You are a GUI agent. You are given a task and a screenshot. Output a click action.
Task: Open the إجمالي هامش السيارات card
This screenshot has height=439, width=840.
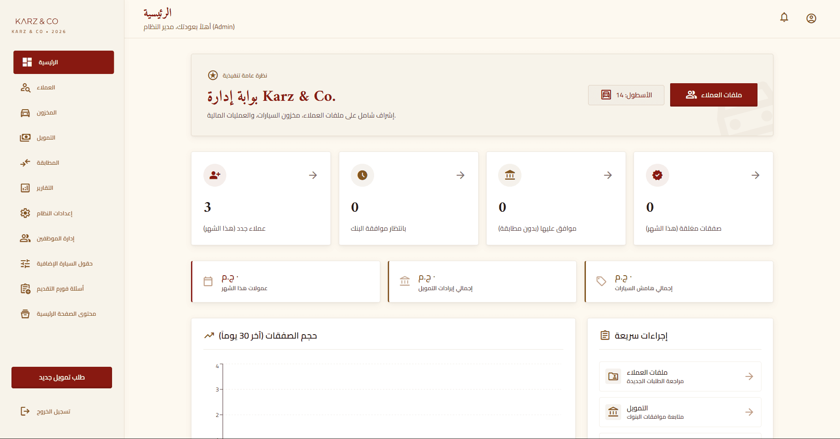pyautogui.click(x=679, y=282)
